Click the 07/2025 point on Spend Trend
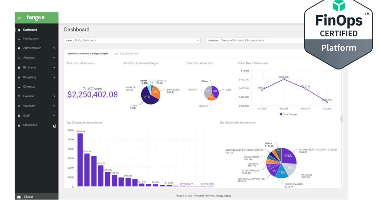This screenshot has width=381, height=200. [x=327, y=102]
